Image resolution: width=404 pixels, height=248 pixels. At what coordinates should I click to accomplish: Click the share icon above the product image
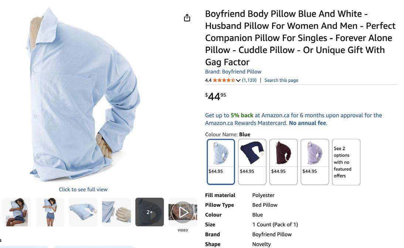click(187, 18)
